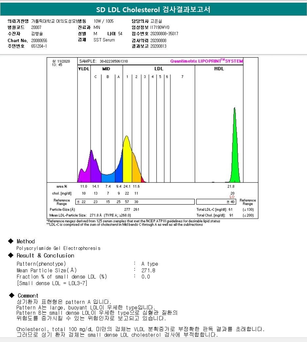Click the comment line starting 'Pattern B는 small dense'
This screenshot has height=342, width=307.
(x=97, y=313)
